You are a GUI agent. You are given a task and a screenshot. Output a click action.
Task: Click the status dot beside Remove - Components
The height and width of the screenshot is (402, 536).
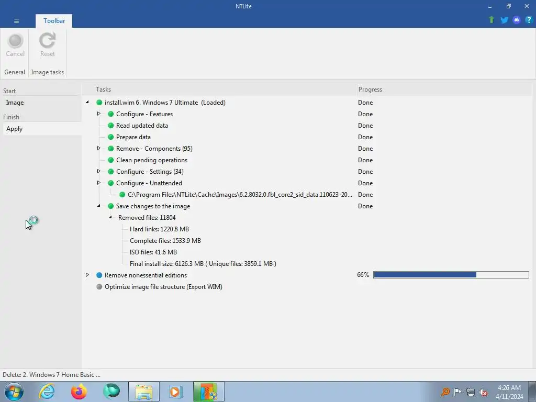coord(111,149)
